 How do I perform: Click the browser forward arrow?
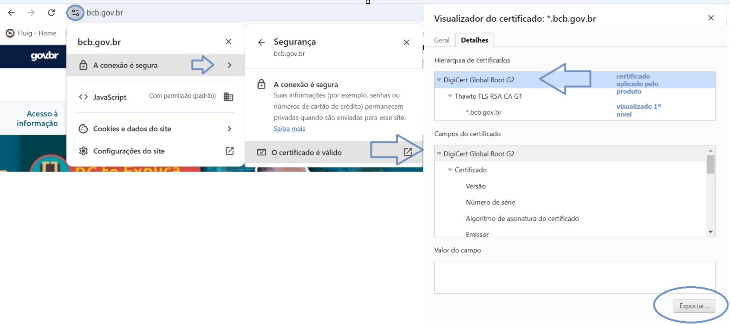(31, 13)
